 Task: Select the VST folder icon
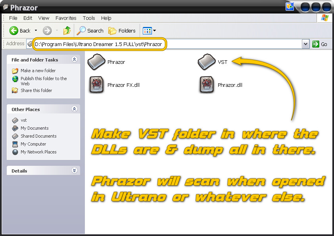coord(207,62)
